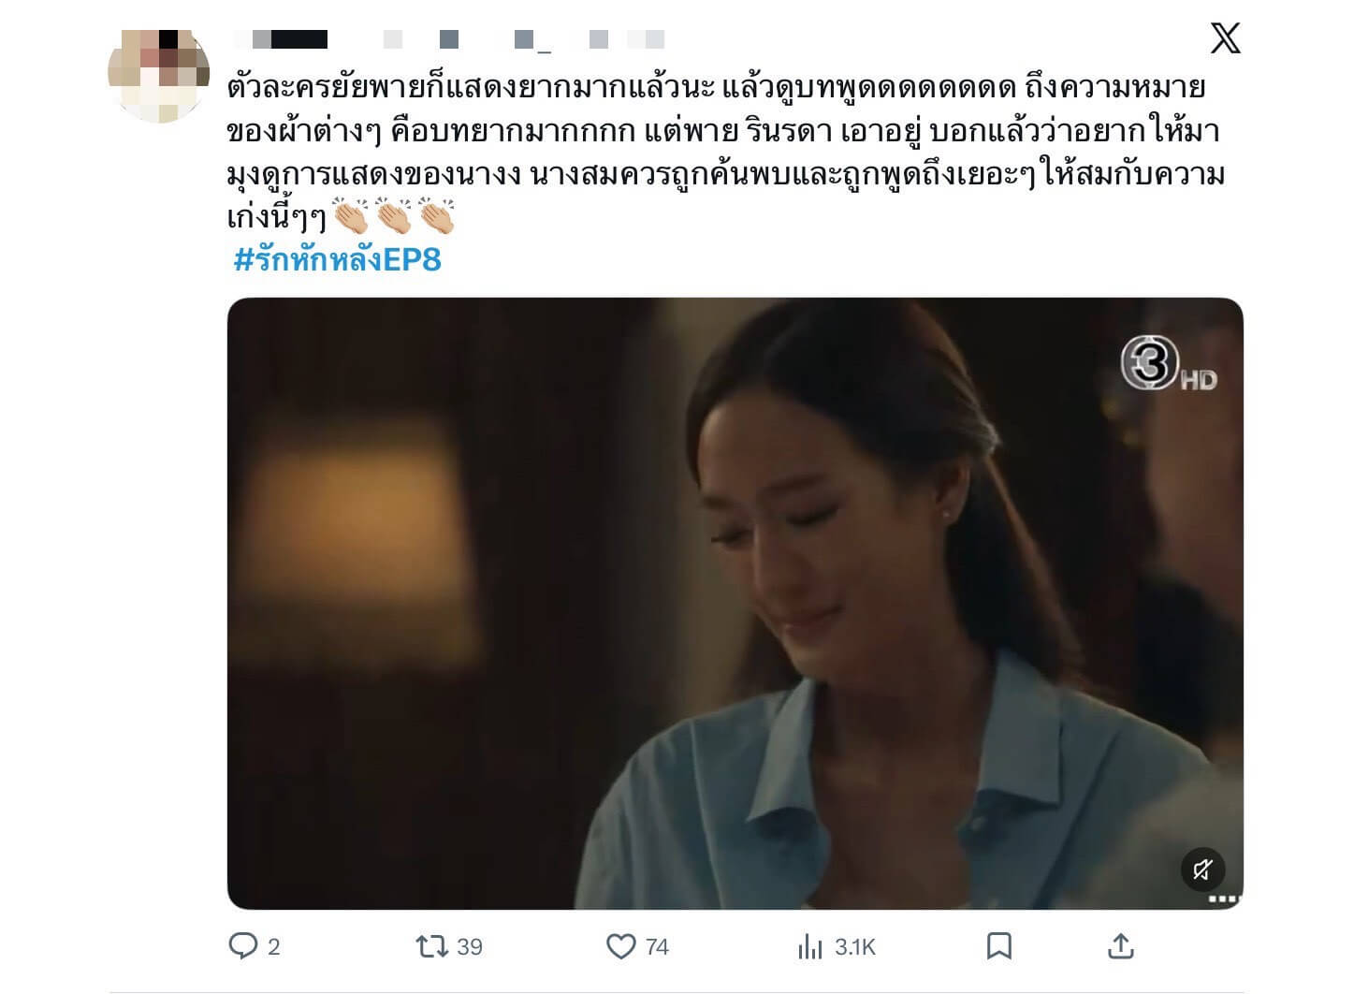The width and height of the screenshot is (1354, 994).
Task: Click the reply count 2
Action: click(273, 947)
